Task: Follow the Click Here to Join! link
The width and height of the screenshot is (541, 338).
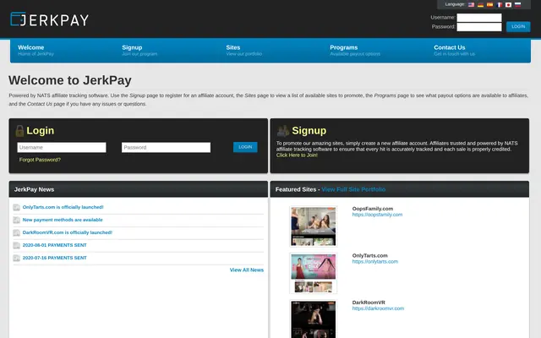Action: 297,155
